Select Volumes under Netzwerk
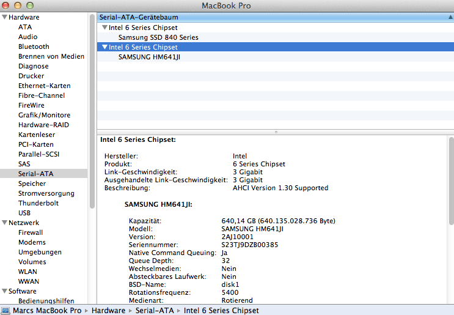This screenshot has width=454, height=315. [32, 262]
